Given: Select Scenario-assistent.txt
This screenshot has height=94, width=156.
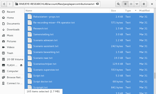Looking at the screenshot, I should coord(89,46).
